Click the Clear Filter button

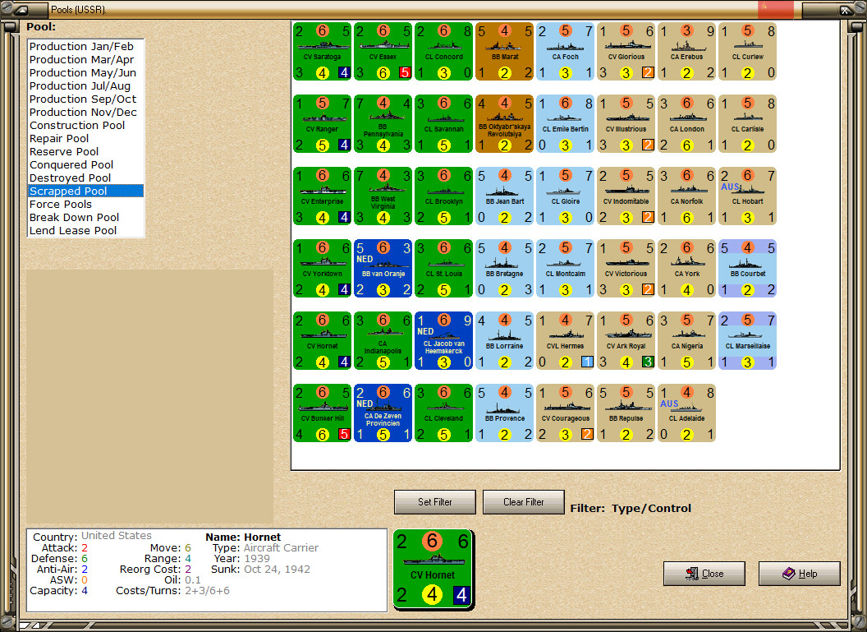[523, 502]
